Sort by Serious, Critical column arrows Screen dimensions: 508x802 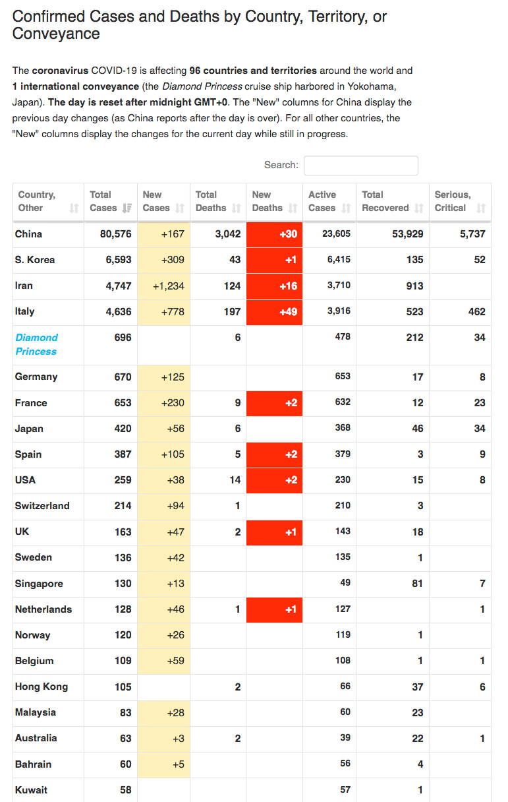pyautogui.click(x=481, y=208)
